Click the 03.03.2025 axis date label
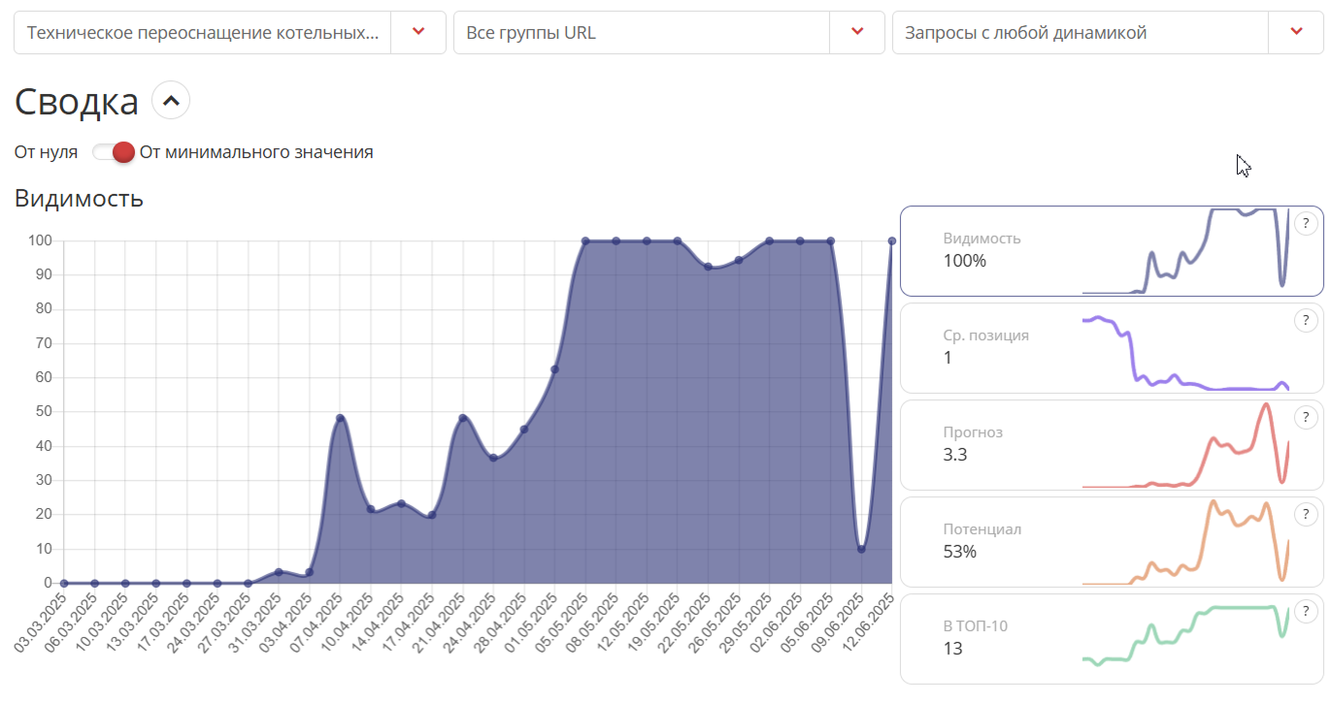 click(x=42, y=623)
